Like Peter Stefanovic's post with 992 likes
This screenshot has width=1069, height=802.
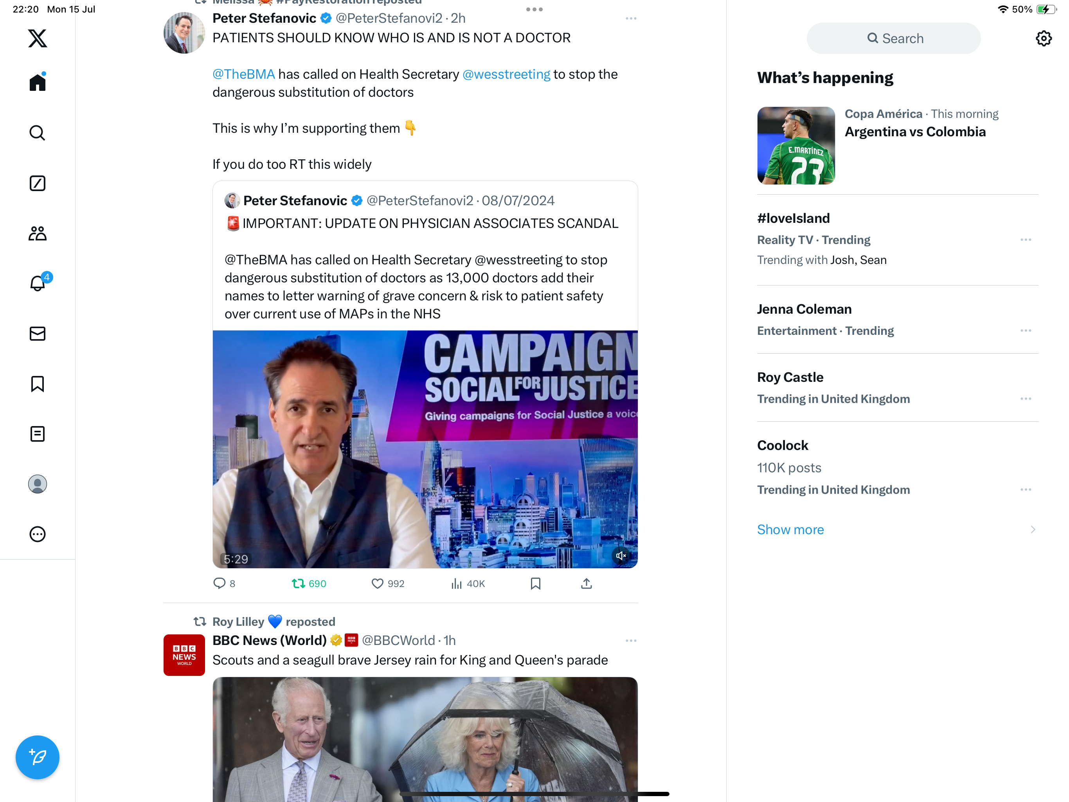(378, 583)
